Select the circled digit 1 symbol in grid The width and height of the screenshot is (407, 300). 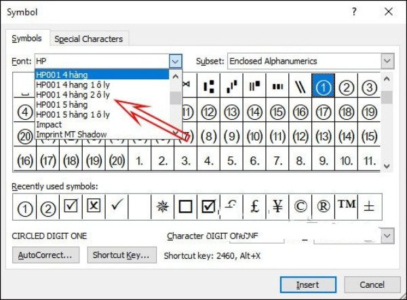(x=323, y=85)
